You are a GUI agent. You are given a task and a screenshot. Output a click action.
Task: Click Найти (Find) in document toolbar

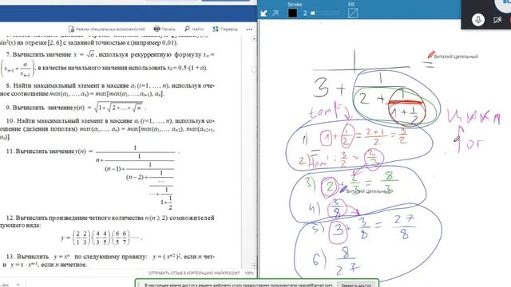point(194,29)
